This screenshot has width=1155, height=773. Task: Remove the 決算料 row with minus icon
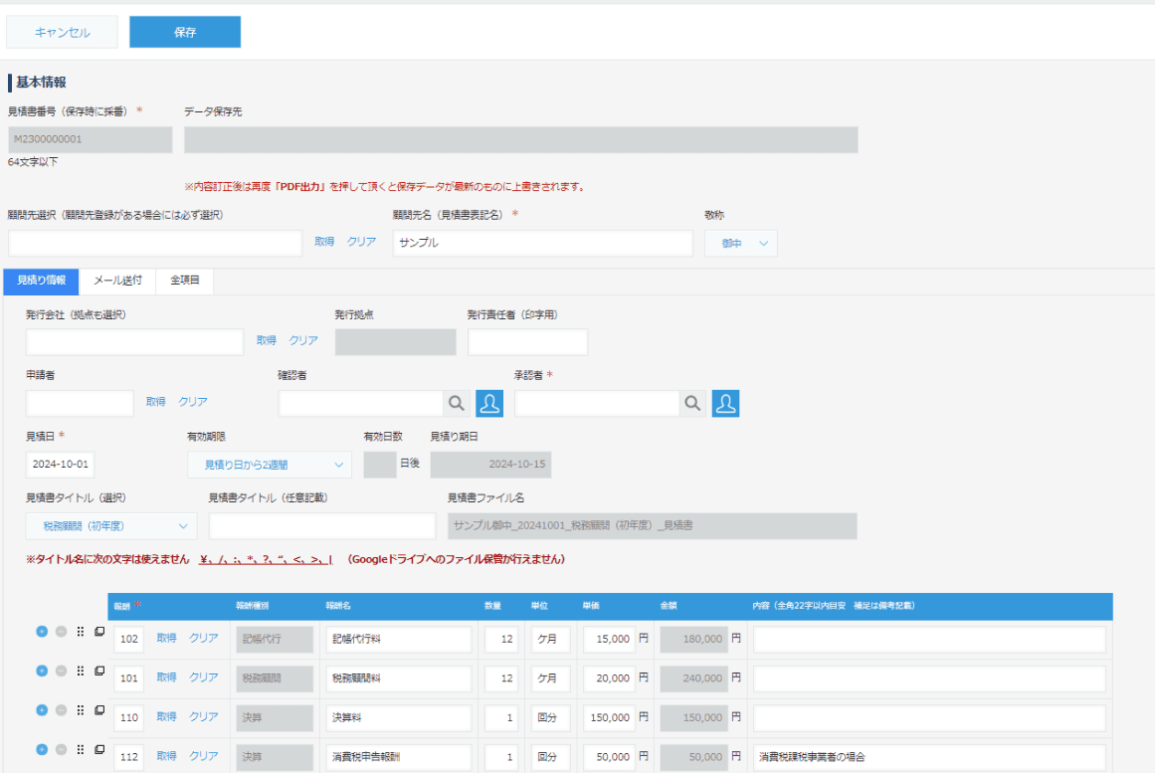click(x=61, y=710)
